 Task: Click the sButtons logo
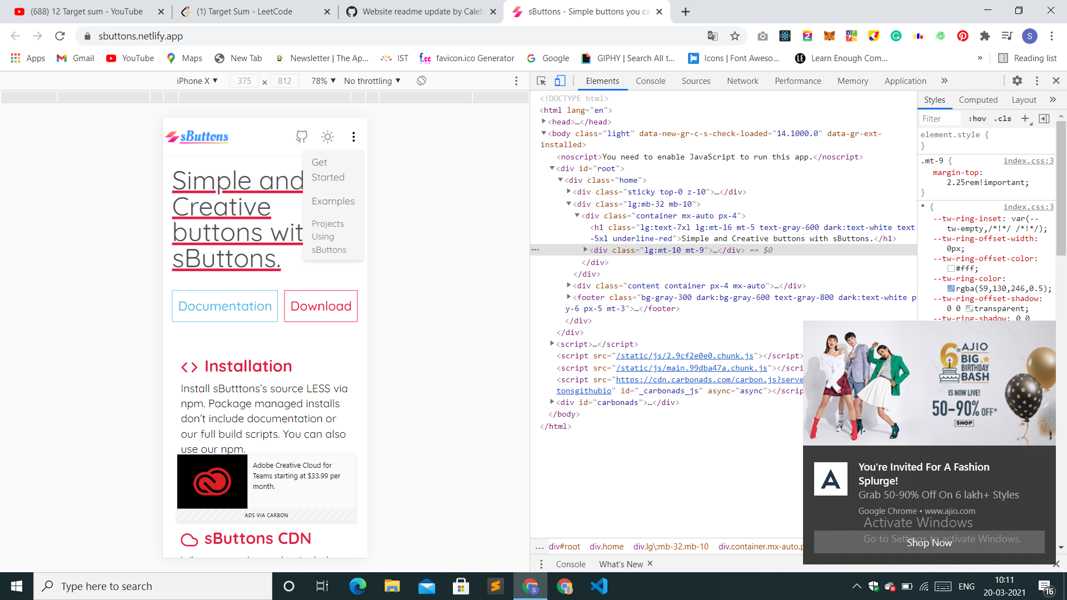pyautogui.click(x=197, y=137)
